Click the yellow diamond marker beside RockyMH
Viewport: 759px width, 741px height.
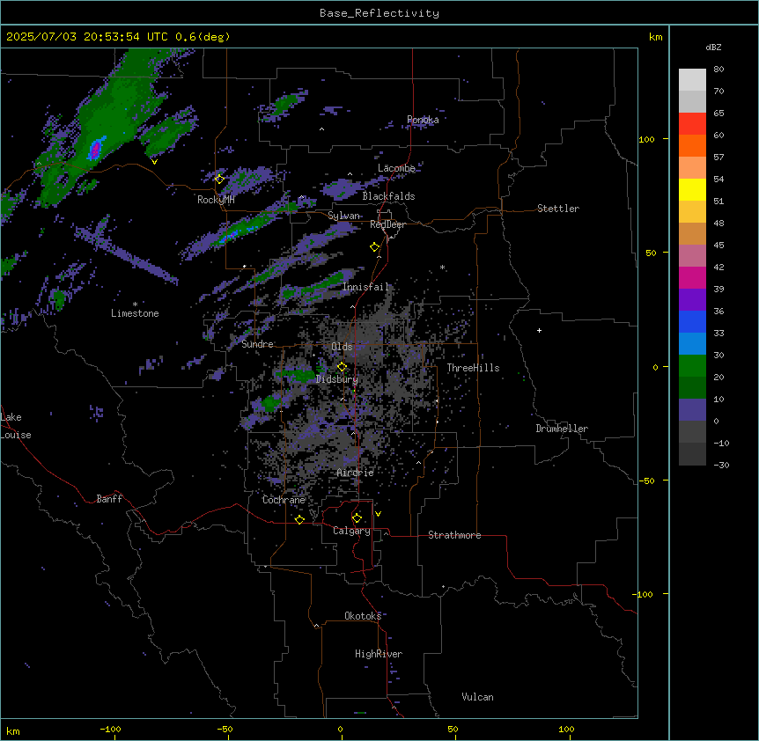click(x=219, y=179)
